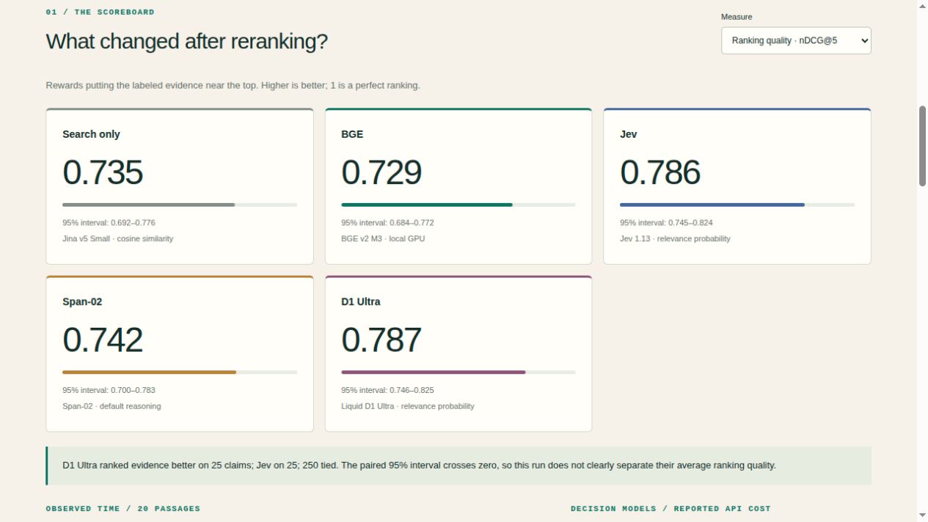Viewport: 928px width, 522px height.
Task: Click the D1 Ultra versus Jev summary callout
Action: click(458, 466)
